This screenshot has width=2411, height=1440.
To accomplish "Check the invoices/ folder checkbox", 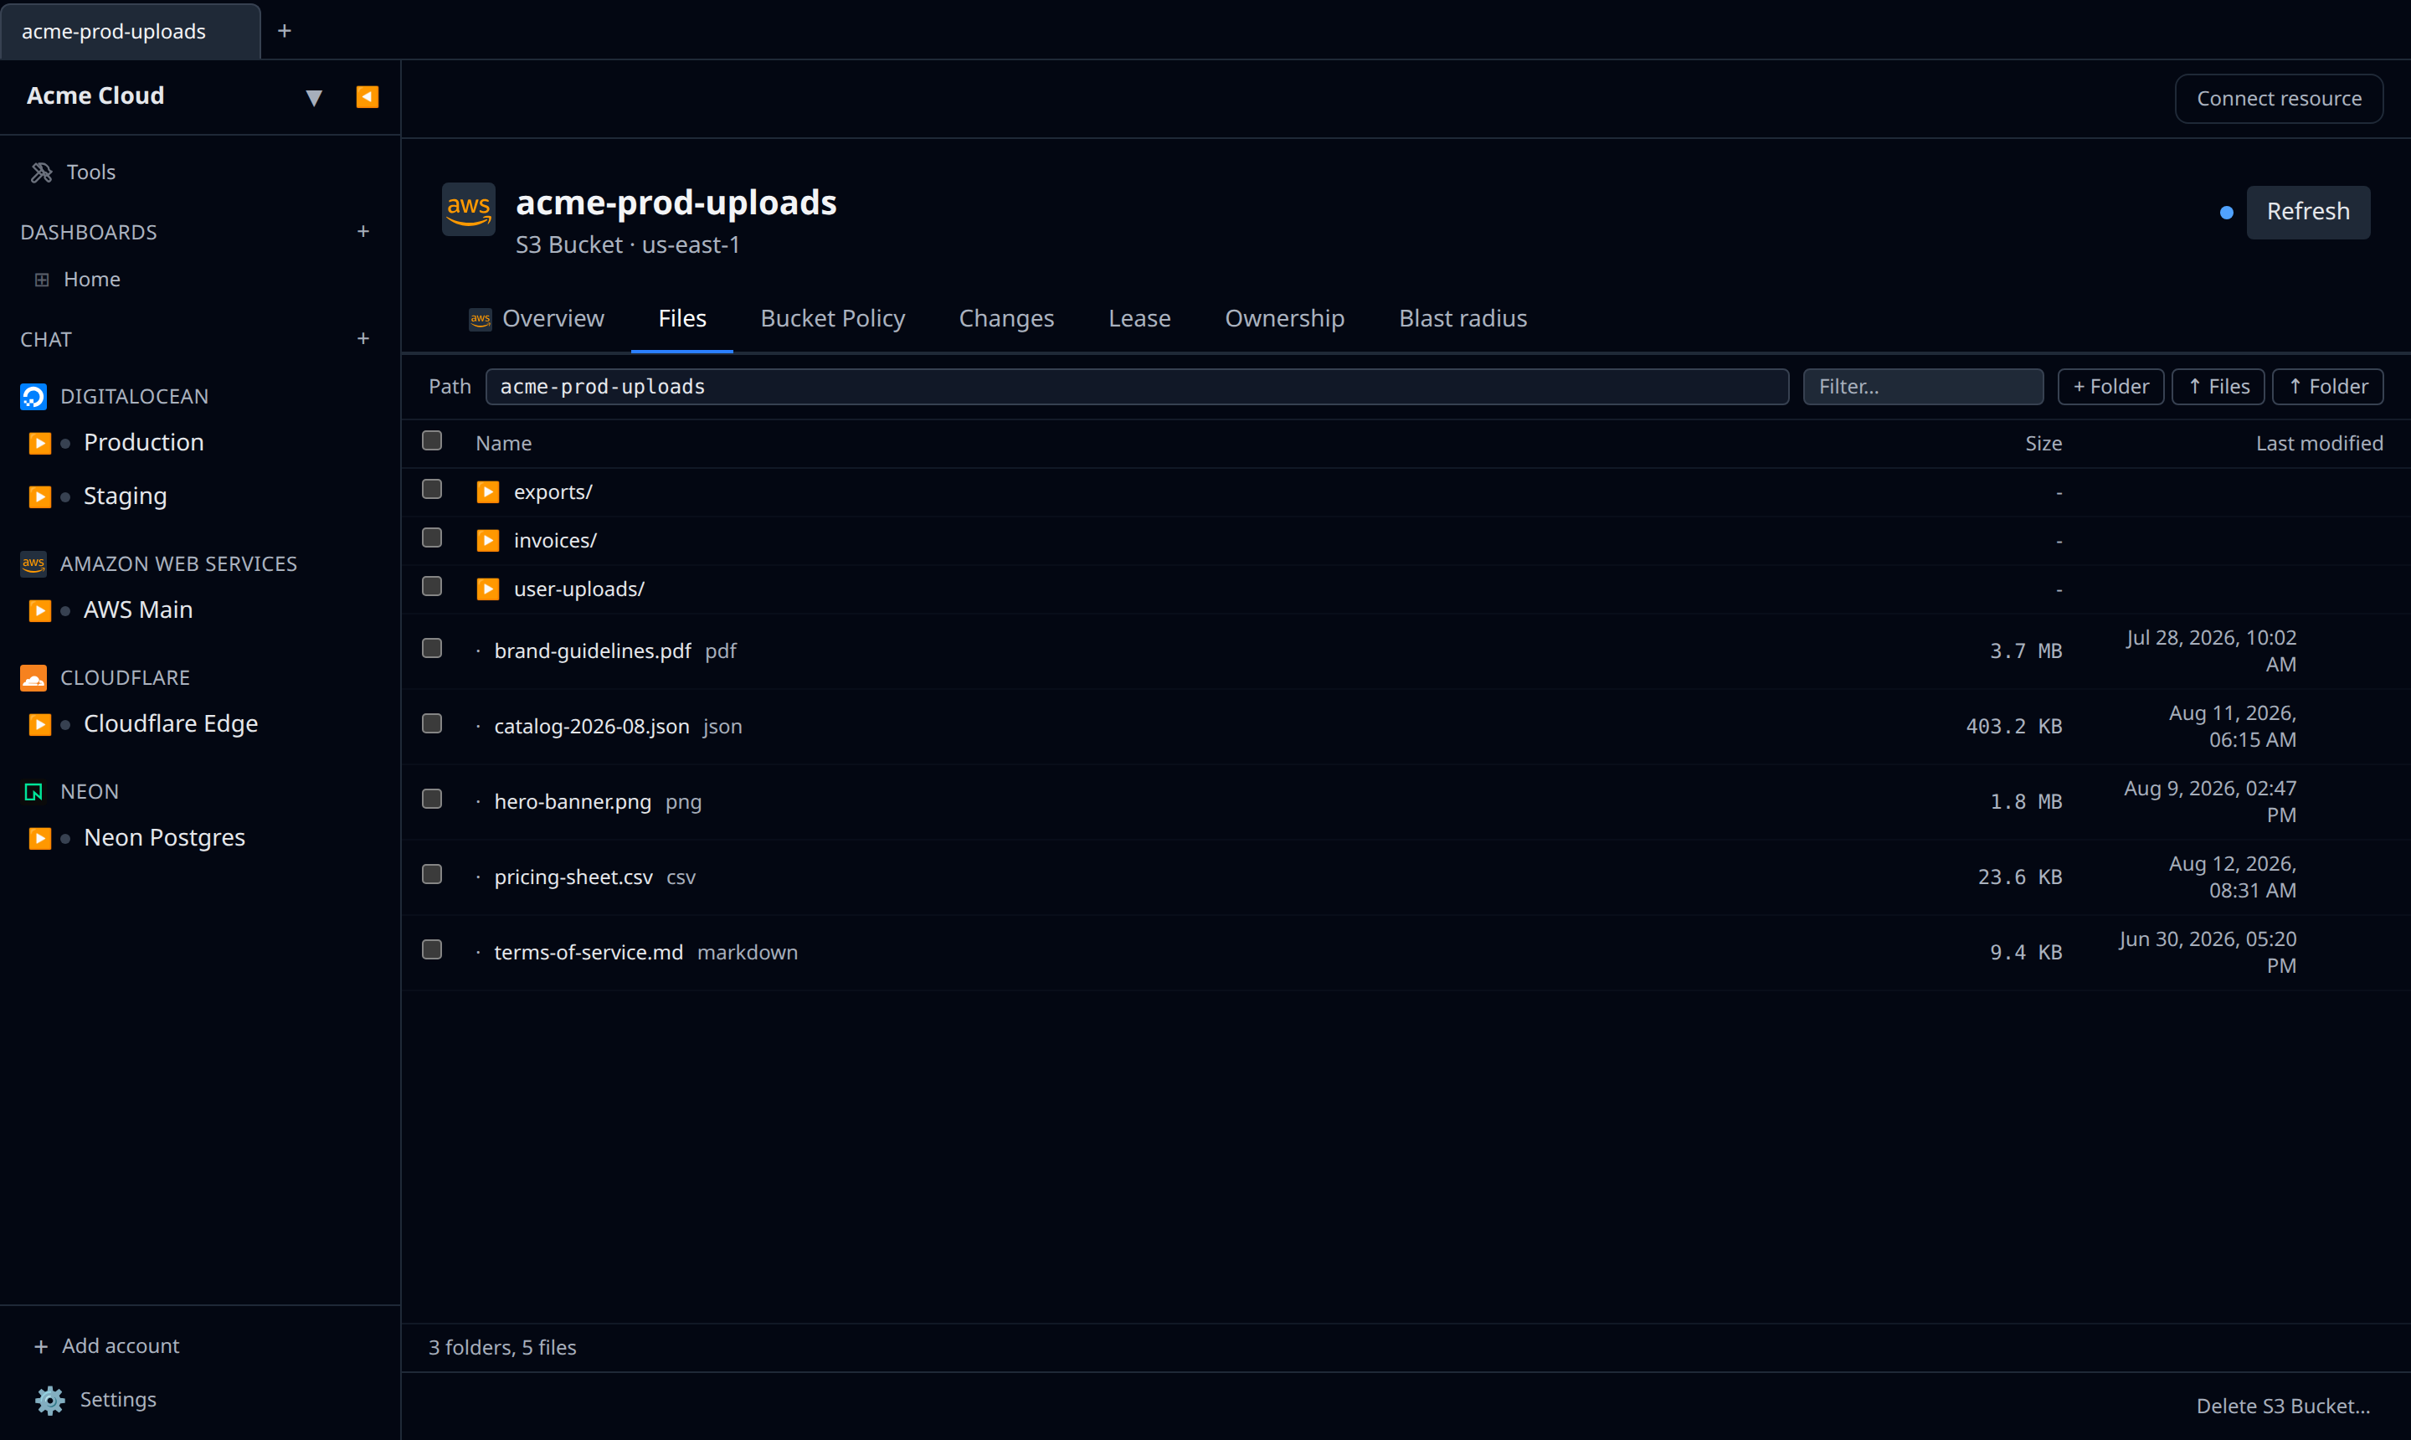I will coord(433,538).
